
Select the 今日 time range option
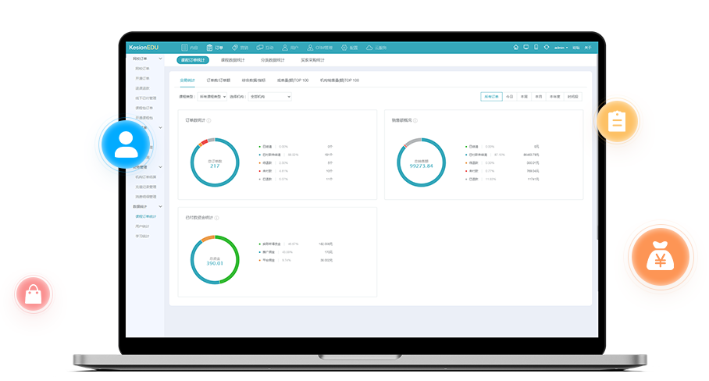(x=510, y=97)
